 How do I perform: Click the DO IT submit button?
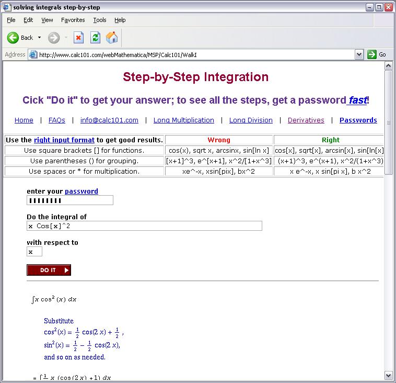click(49, 270)
